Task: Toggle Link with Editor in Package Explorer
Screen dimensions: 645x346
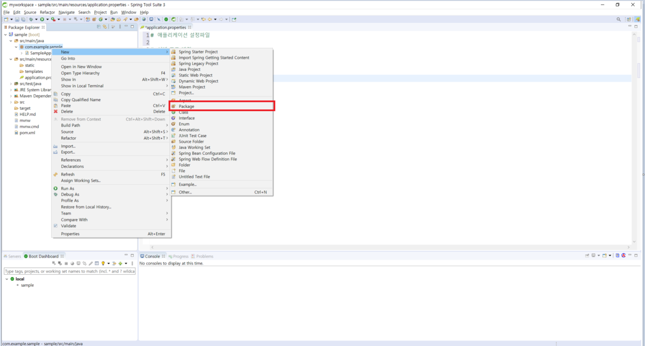Action: click(105, 27)
